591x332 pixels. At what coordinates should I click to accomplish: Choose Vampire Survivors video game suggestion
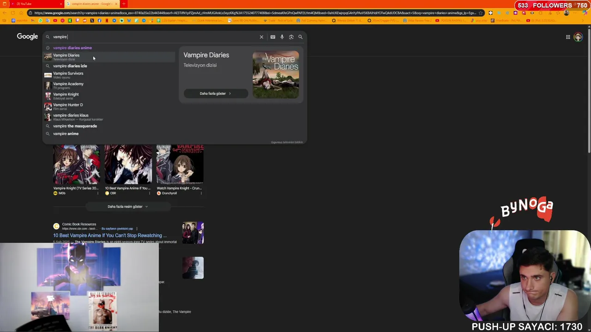pos(109,75)
